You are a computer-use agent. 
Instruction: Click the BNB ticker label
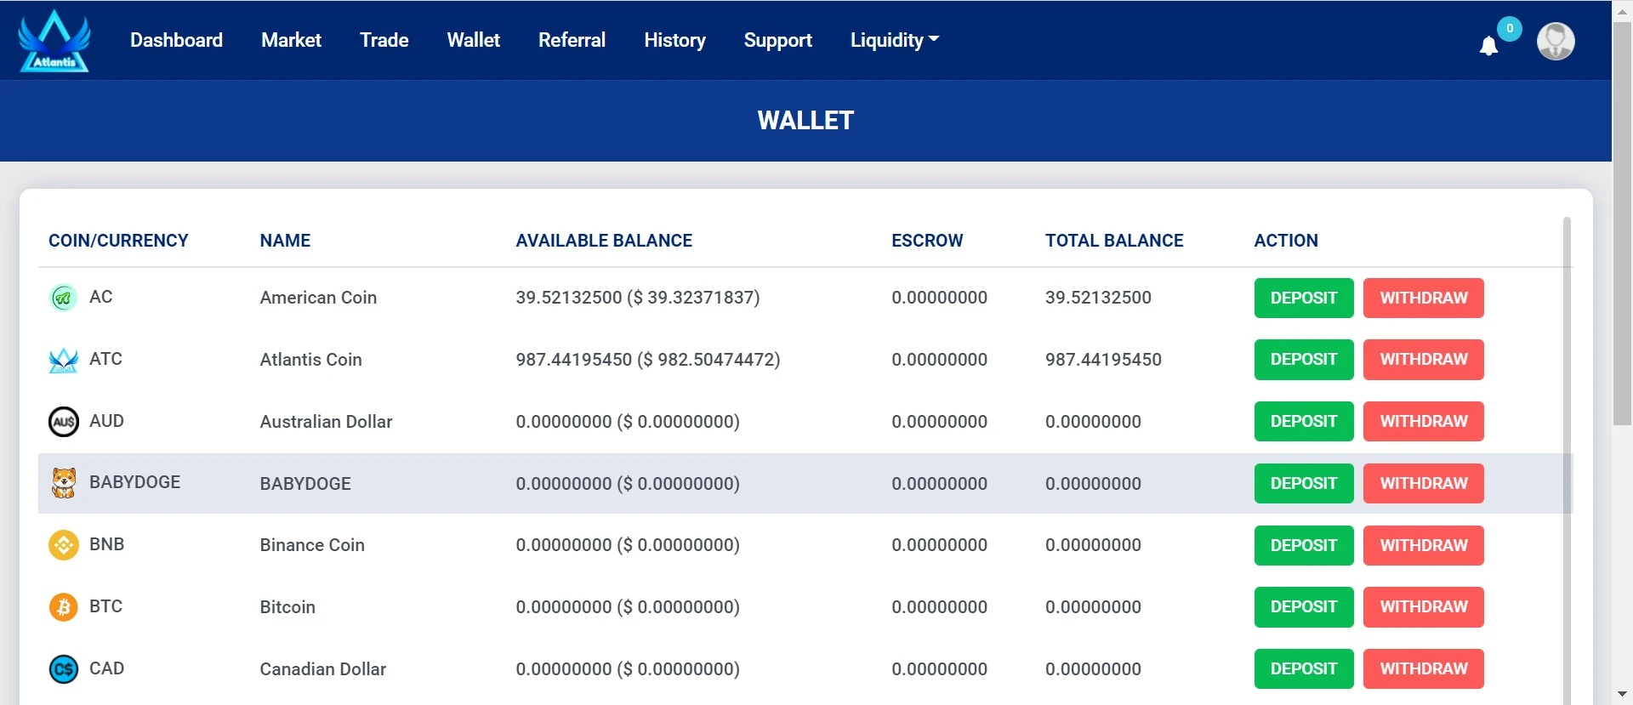[106, 544]
